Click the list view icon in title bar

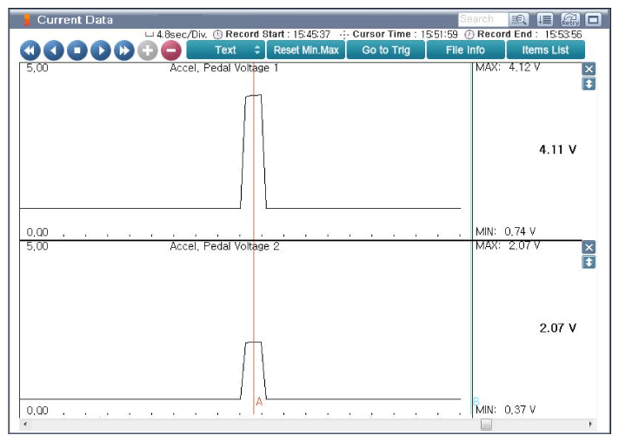tap(545, 19)
